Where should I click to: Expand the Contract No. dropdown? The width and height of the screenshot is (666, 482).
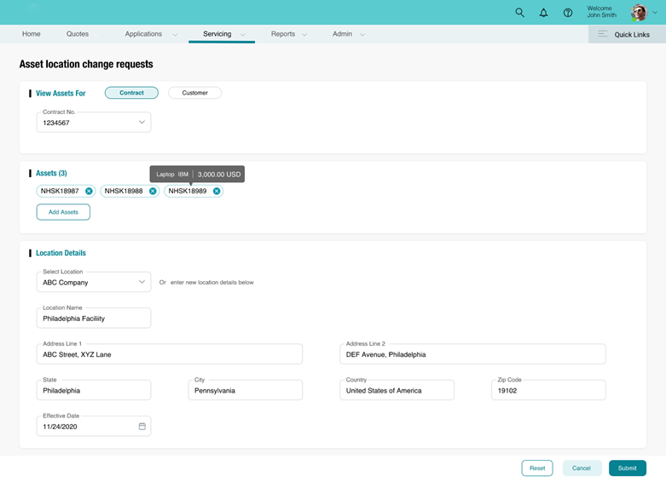point(142,123)
